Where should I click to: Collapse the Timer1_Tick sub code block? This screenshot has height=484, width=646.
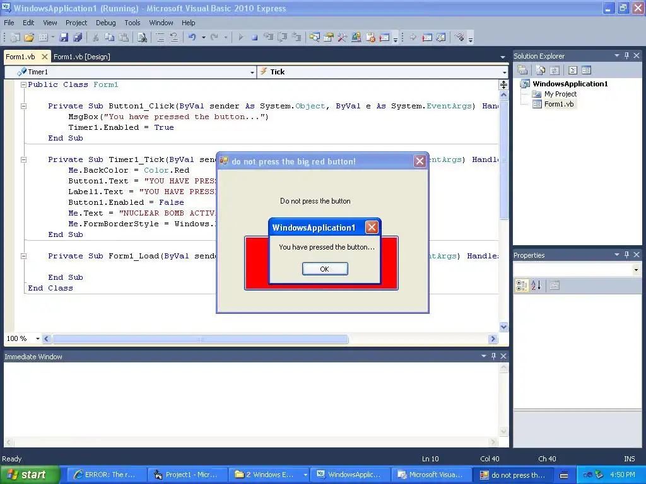point(23,159)
